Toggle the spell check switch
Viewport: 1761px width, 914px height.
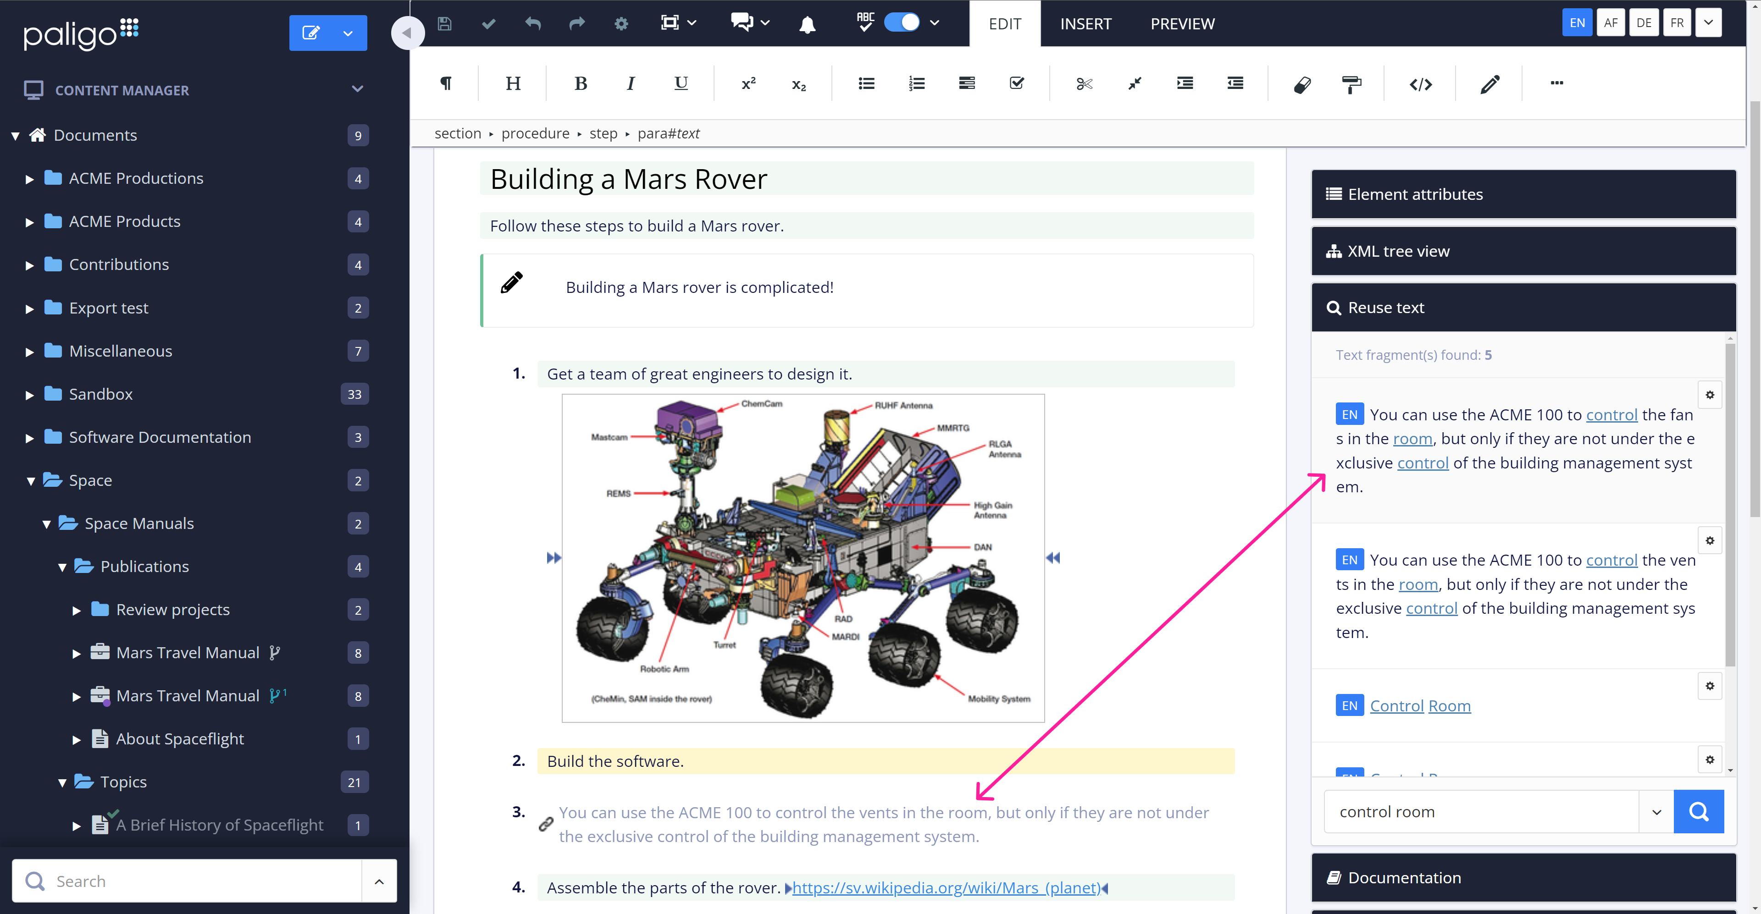tap(902, 22)
